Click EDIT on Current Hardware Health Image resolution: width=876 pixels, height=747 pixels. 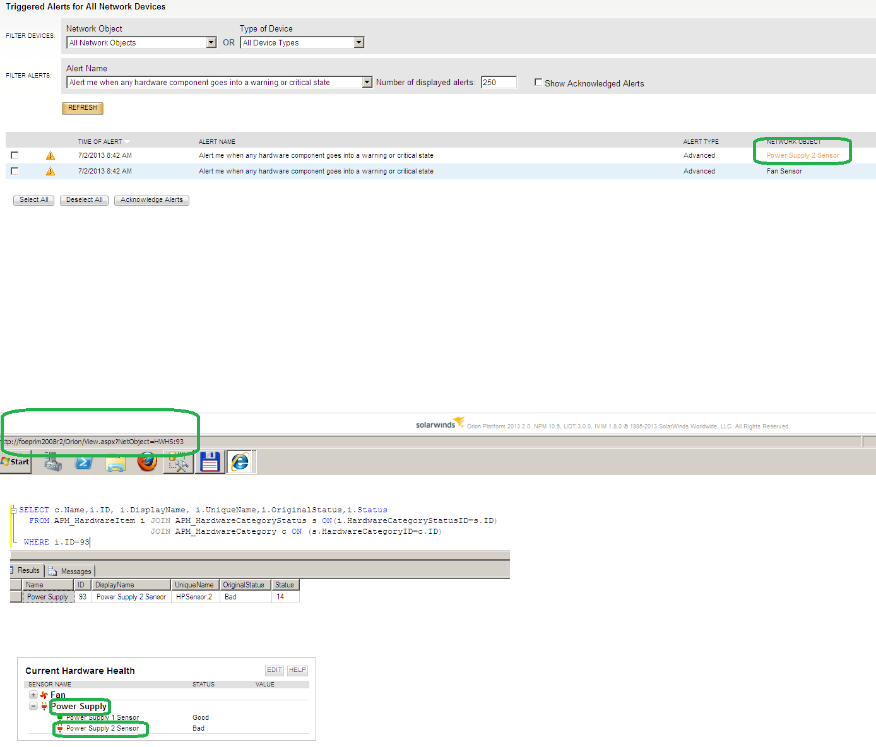pyautogui.click(x=275, y=670)
